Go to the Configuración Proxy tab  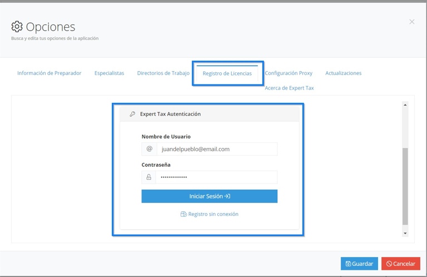pyautogui.click(x=289, y=73)
